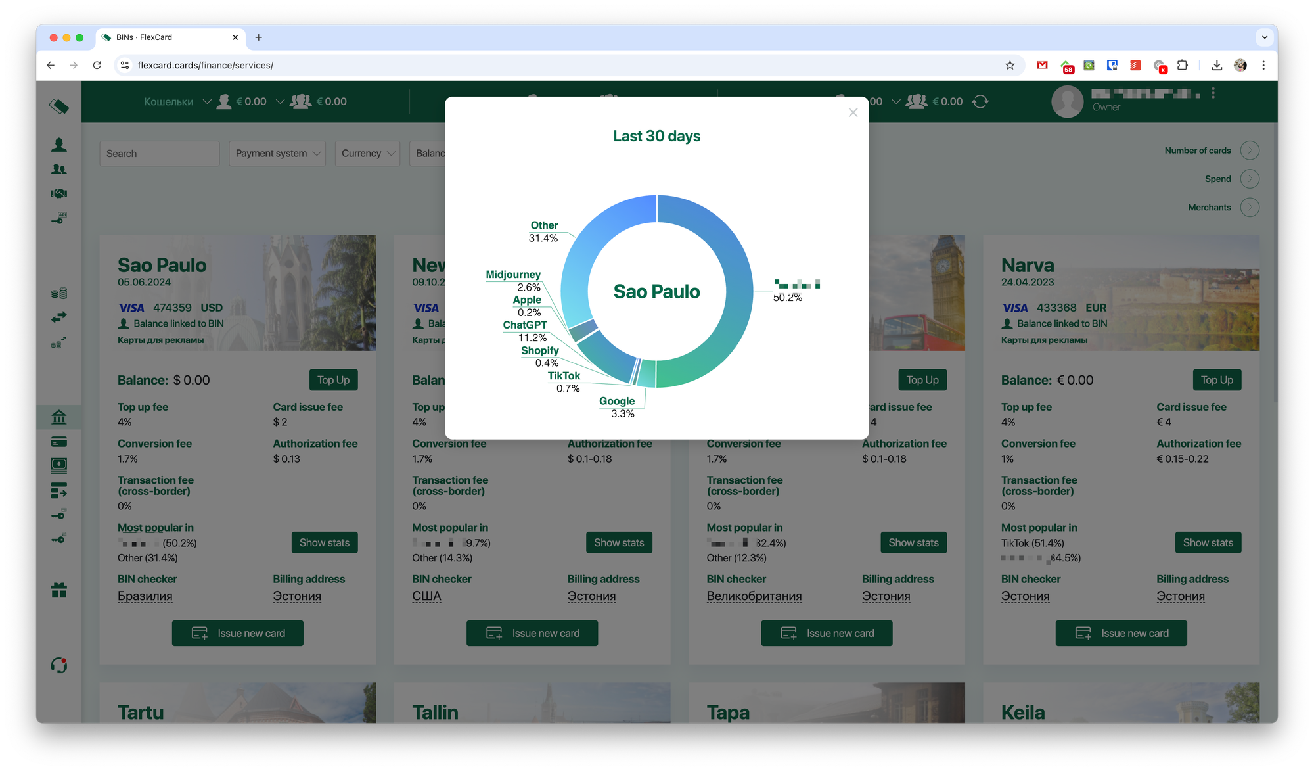Open the Currency filter dropdown
1314x771 pixels.
pos(367,153)
